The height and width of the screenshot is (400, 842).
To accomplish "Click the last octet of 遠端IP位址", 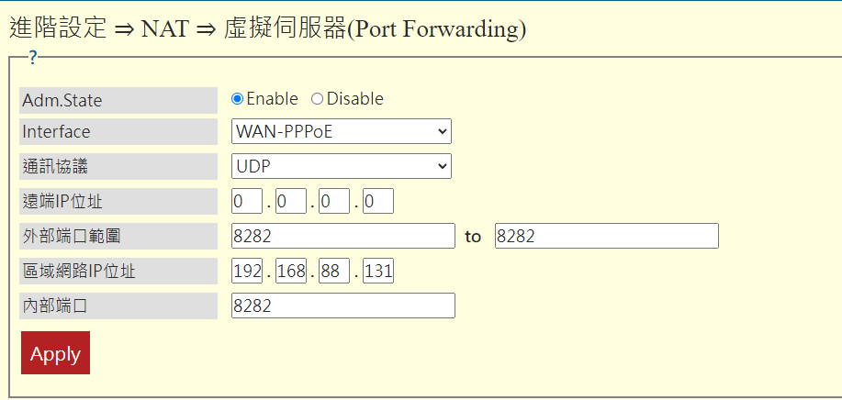I will point(377,201).
